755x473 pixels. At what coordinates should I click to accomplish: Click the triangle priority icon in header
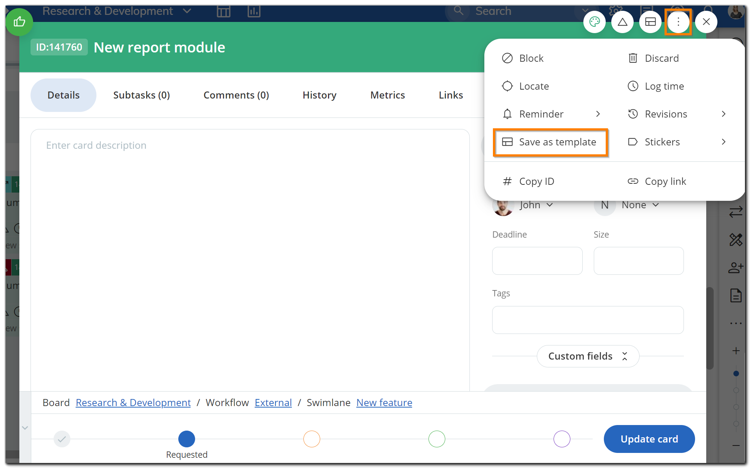[x=622, y=22]
